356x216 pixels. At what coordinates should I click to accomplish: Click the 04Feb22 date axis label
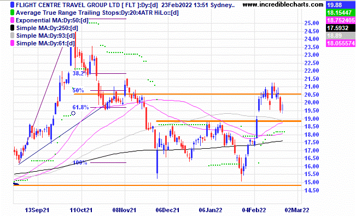click(254, 210)
